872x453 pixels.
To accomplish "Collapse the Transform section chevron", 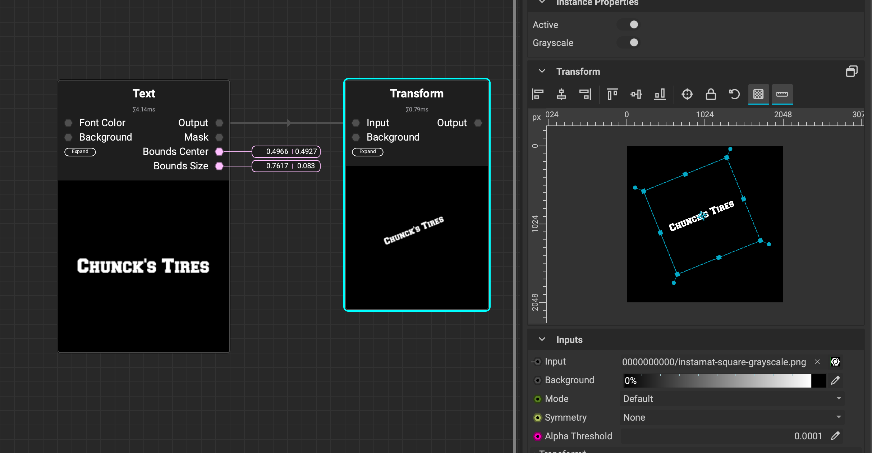I will pos(542,71).
